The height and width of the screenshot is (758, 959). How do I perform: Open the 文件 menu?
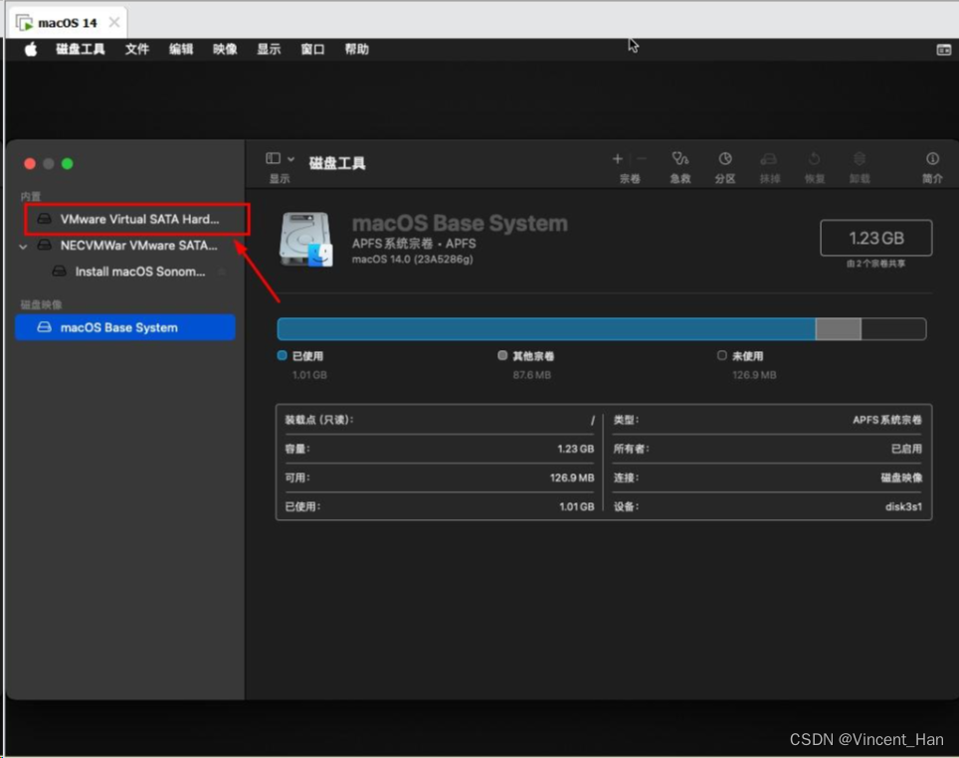(137, 50)
